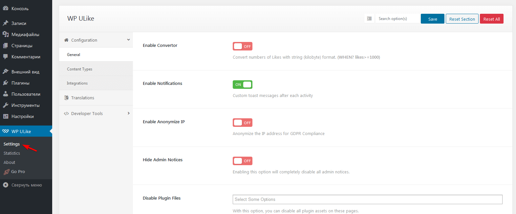
Task: Toggle Enable Convertor switch on
Action: pos(243,46)
